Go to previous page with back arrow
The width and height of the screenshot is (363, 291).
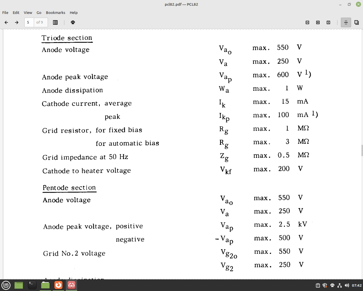pos(6,22)
